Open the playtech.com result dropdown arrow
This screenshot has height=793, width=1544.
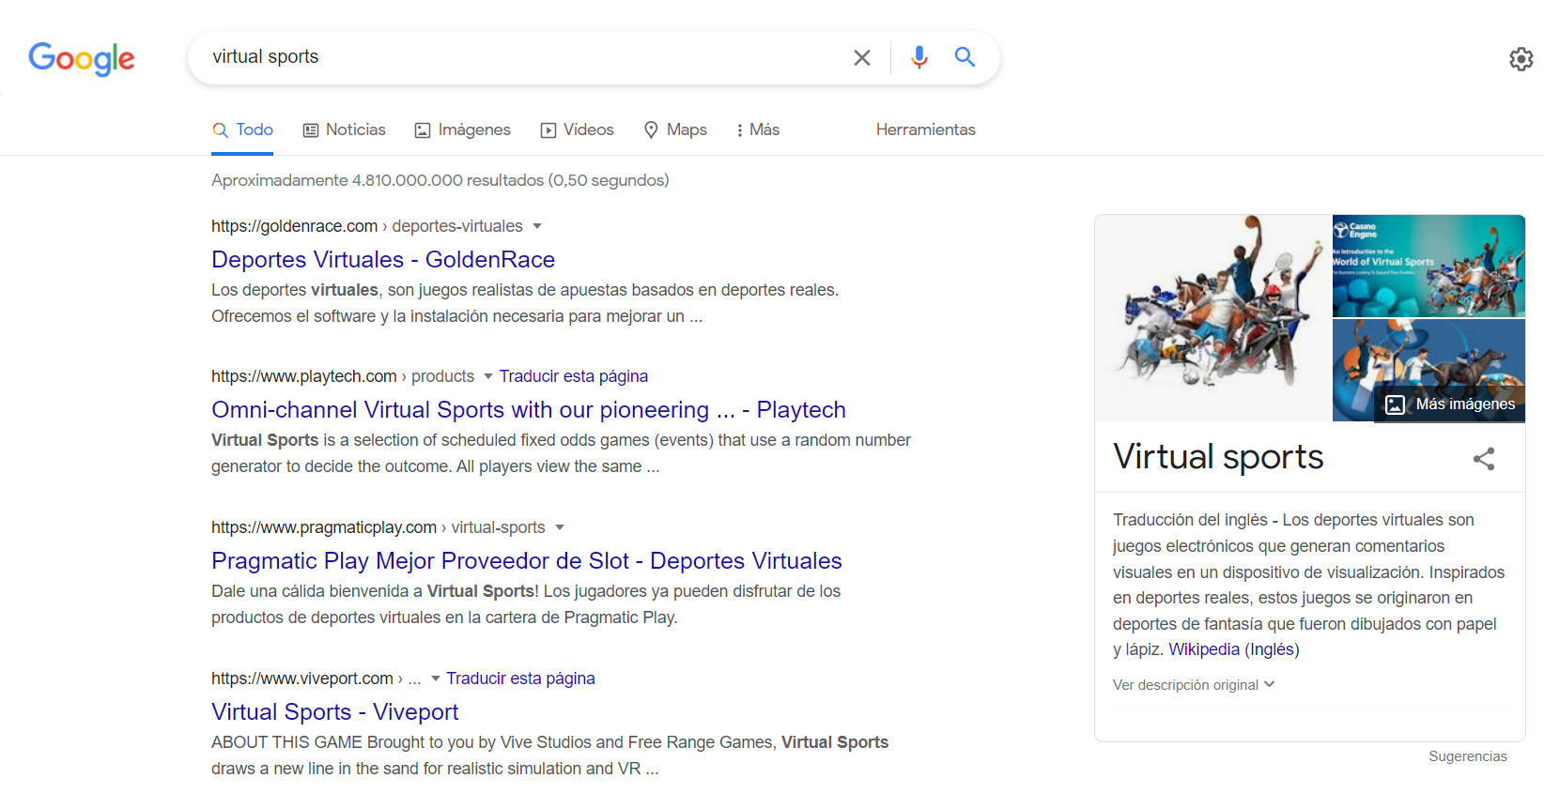pos(488,376)
